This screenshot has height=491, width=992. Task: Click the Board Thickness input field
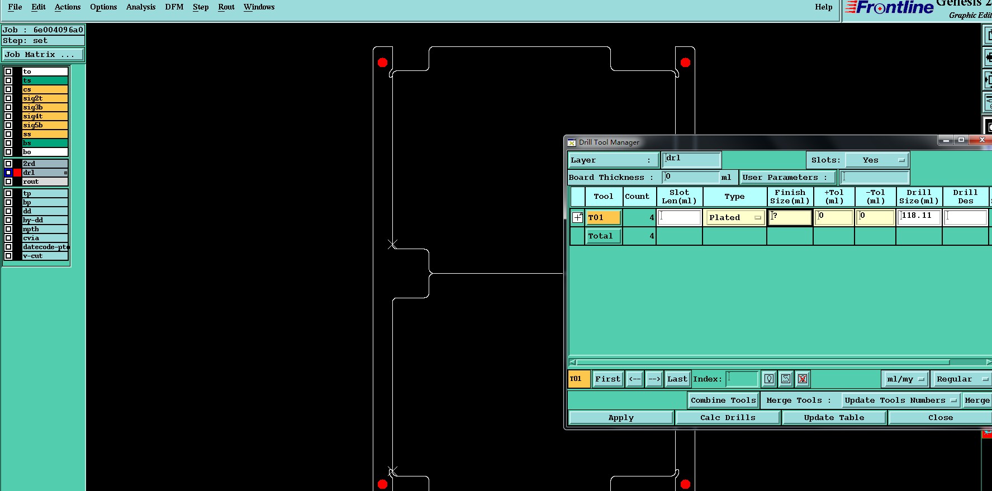(x=691, y=178)
